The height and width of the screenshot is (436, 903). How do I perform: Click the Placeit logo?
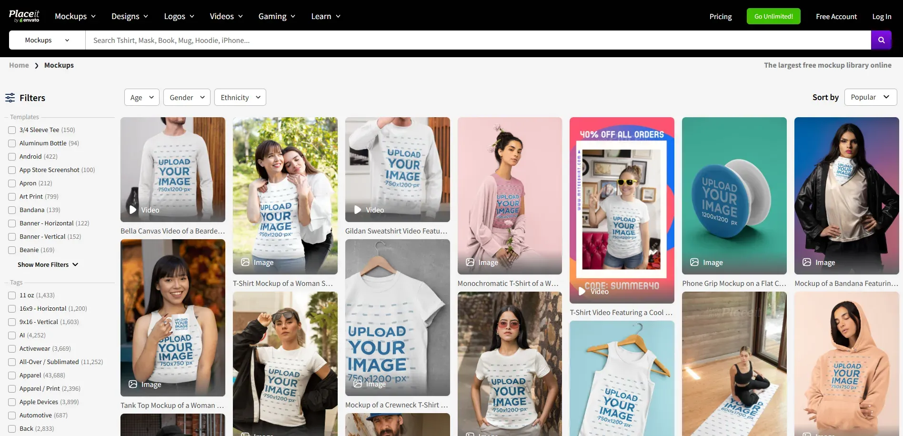(24, 15)
